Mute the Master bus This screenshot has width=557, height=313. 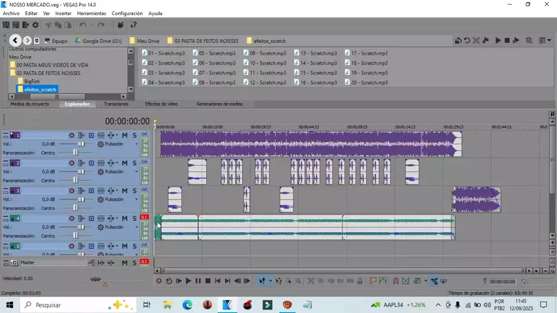[125, 263]
